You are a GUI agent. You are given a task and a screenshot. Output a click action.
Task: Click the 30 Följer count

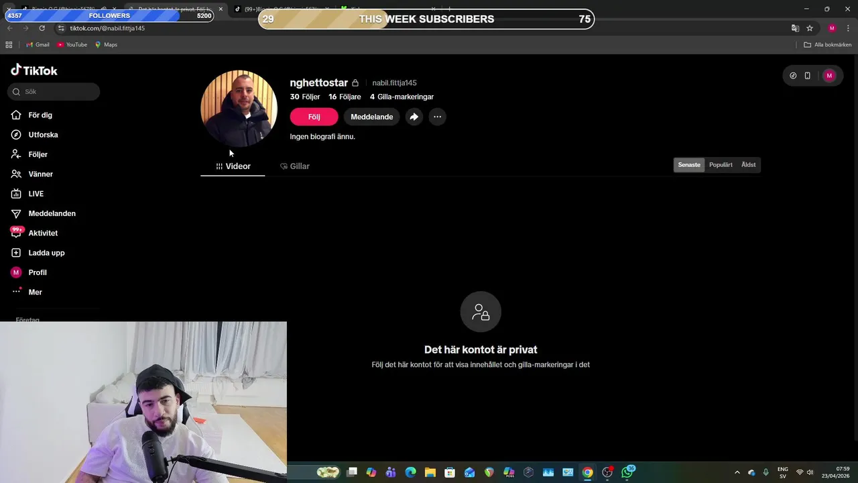click(305, 97)
